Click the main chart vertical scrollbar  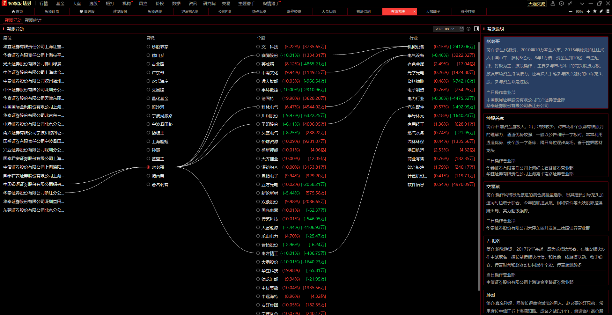click(479, 166)
